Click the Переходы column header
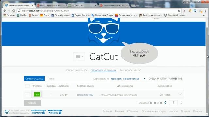The height and width of the screenshot is (117, 209). pyautogui.click(x=51, y=86)
